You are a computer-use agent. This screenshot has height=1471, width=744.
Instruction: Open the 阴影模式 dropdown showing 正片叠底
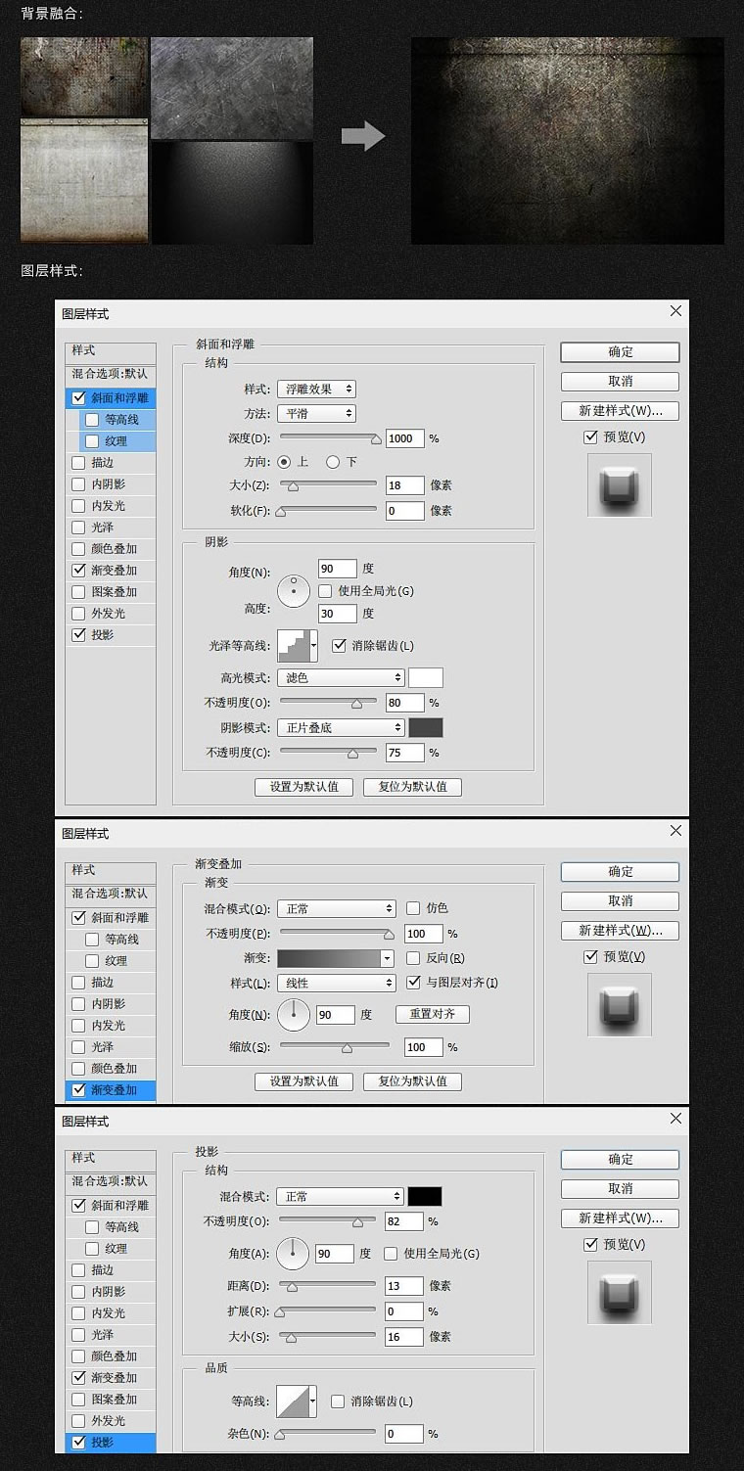pos(341,728)
